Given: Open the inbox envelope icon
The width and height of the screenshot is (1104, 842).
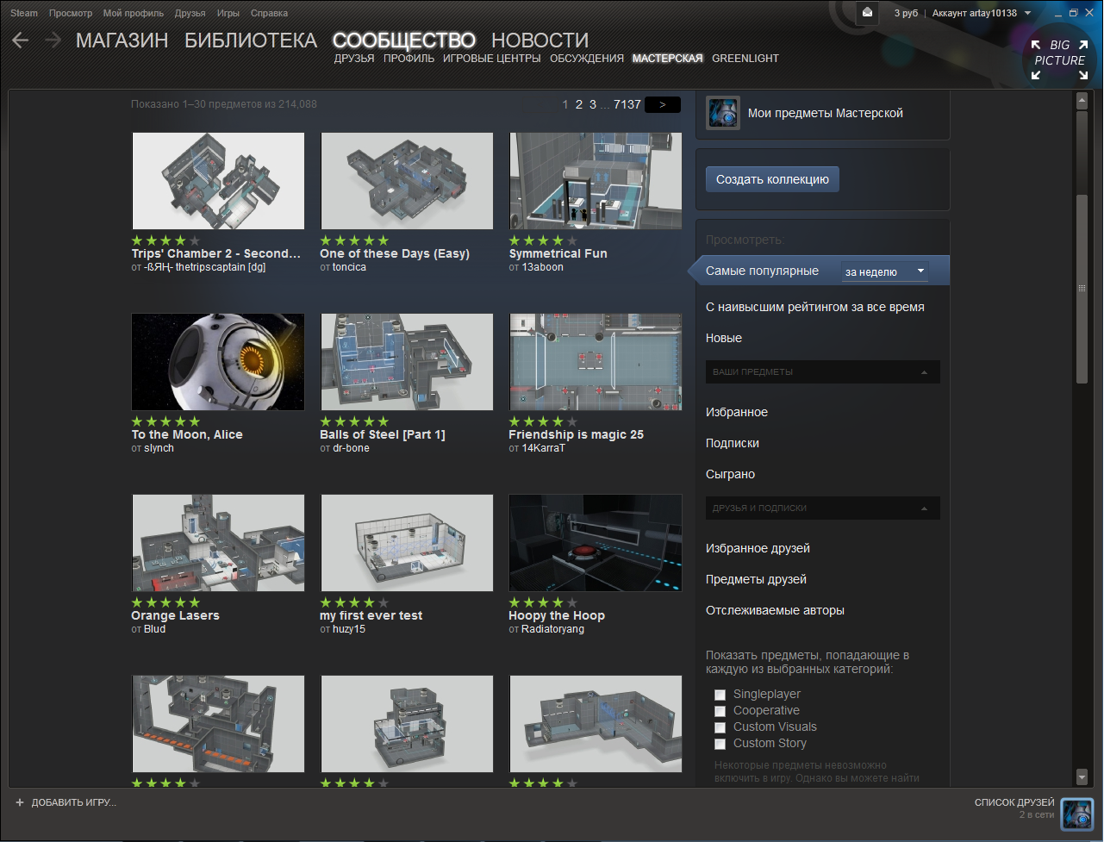Looking at the screenshot, I should pos(867,13).
